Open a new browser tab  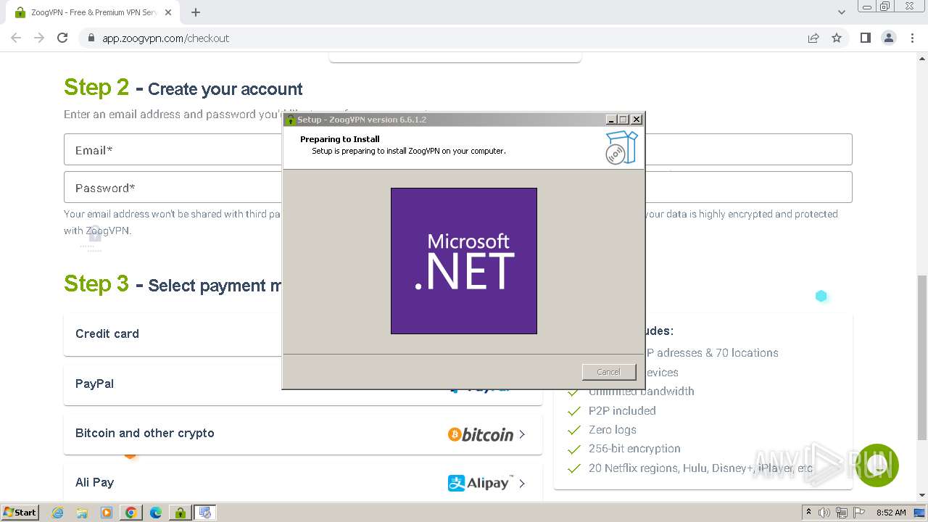195,12
